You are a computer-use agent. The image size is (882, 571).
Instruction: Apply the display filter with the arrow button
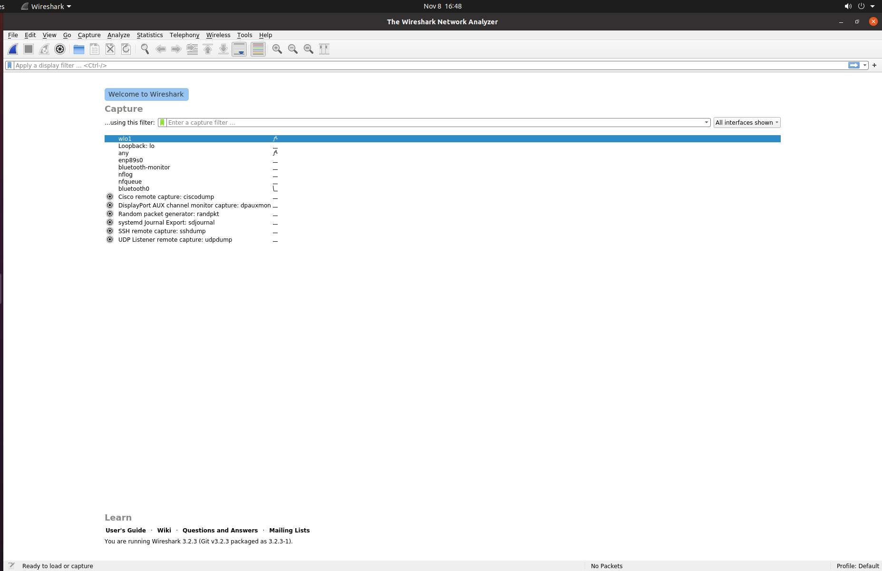854,65
